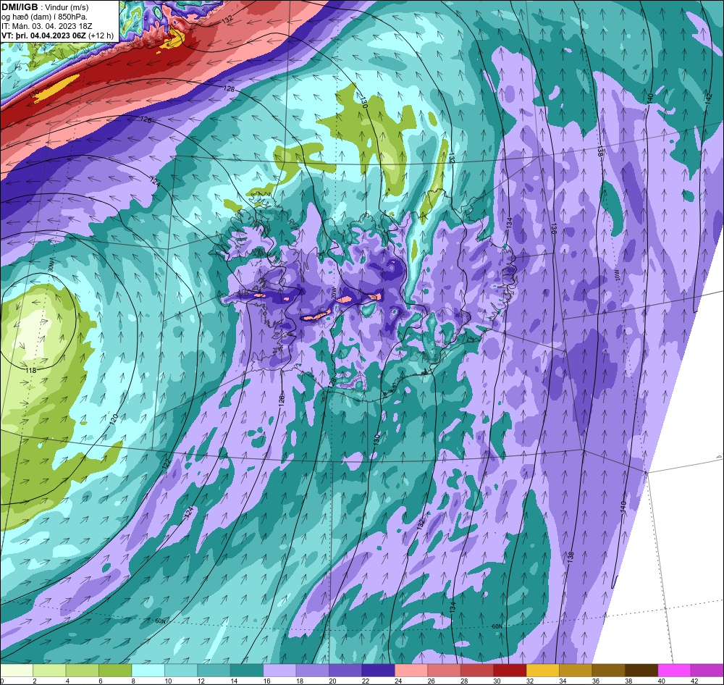Click the 'og hæð (dam) í 850hPa.' line

pyautogui.click(x=44, y=17)
